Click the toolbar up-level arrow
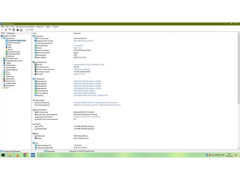Viewport: 240px width, 180px height. point(10,30)
